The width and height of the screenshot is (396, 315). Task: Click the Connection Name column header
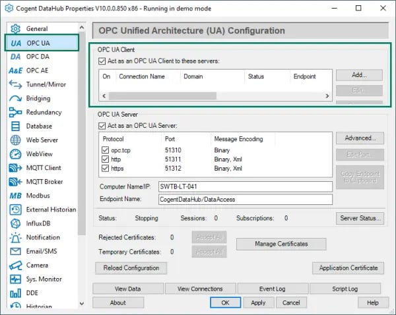[x=142, y=76]
